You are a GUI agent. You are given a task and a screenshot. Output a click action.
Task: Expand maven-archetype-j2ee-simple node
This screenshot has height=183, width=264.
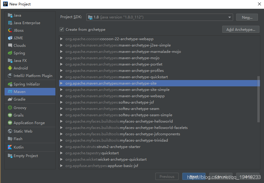pyautogui.click(x=61, y=45)
